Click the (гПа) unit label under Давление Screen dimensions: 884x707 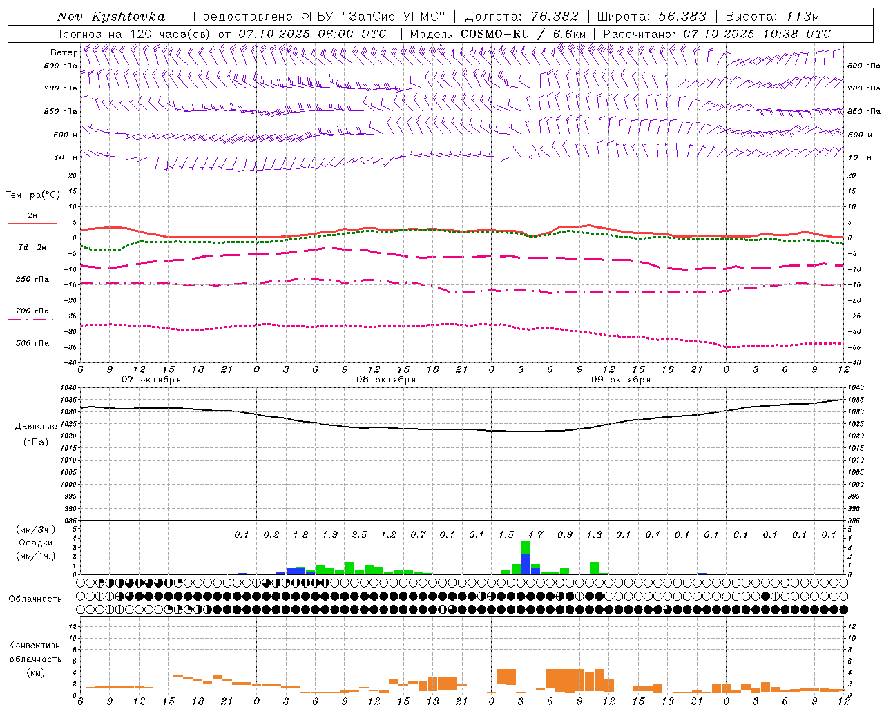point(36,442)
